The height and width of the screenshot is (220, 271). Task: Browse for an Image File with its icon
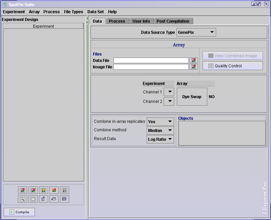tap(194, 67)
